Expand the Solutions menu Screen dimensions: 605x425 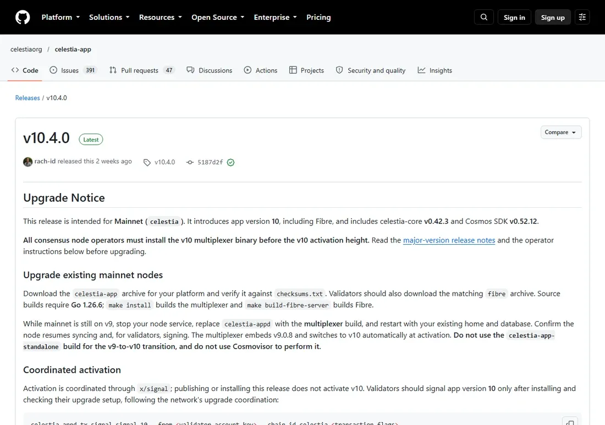click(x=109, y=18)
